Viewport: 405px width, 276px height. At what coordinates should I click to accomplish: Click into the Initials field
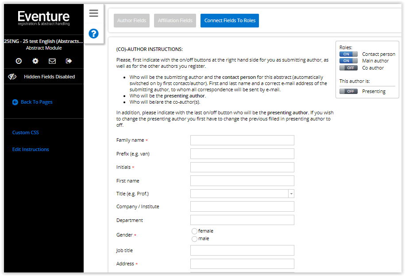pyautogui.click(x=242, y=167)
